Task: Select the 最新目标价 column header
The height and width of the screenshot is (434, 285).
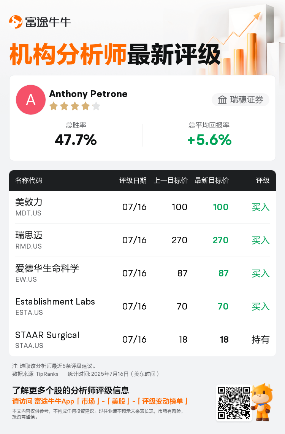Action: coord(212,180)
